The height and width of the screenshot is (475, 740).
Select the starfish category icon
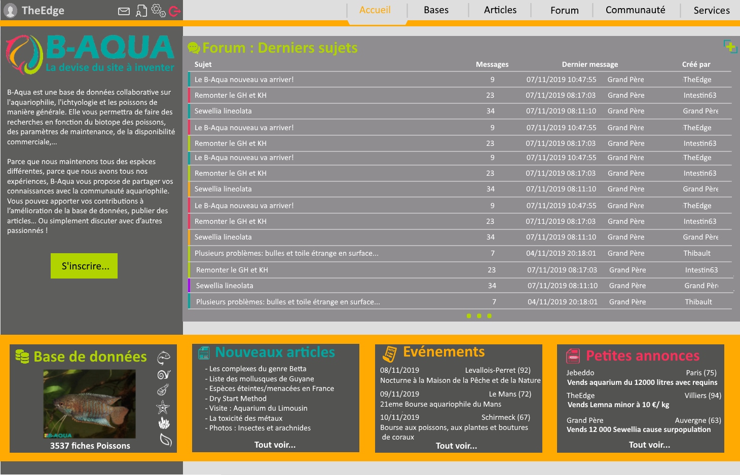(163, 407)
